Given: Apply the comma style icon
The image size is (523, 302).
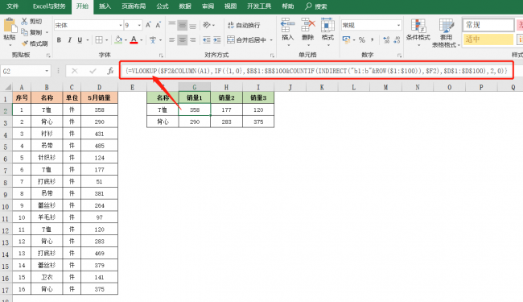Looking at the screenshot, I should tap(372, 40).
